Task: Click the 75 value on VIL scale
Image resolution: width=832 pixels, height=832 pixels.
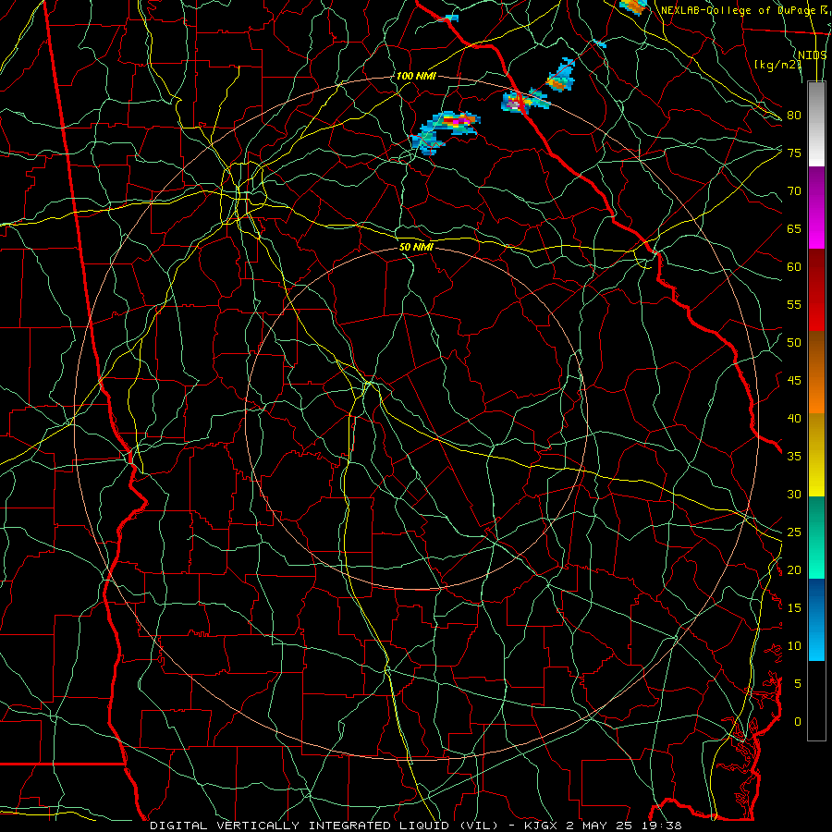Action: click(x=794, y=153)
